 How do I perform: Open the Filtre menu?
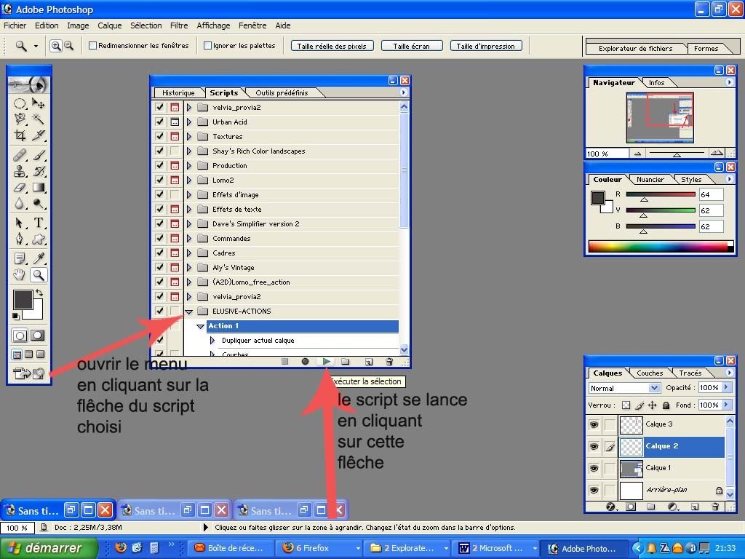[179, 25]
